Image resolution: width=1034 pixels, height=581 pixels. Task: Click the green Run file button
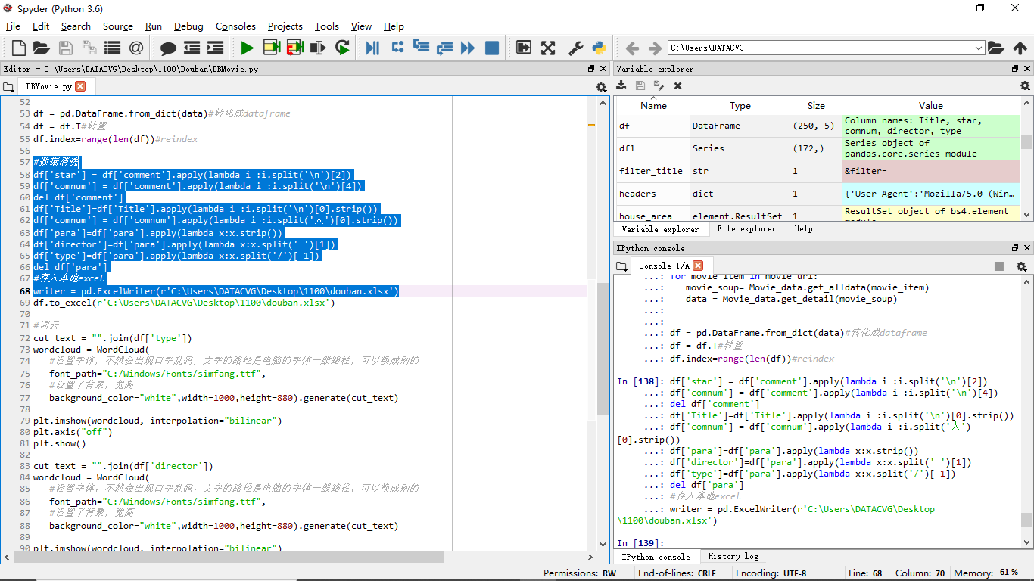coord(248,48)
